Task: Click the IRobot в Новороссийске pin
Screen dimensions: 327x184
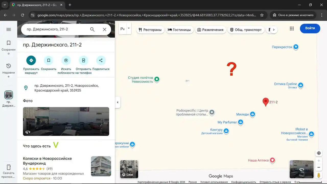Action: pos(311,134)
